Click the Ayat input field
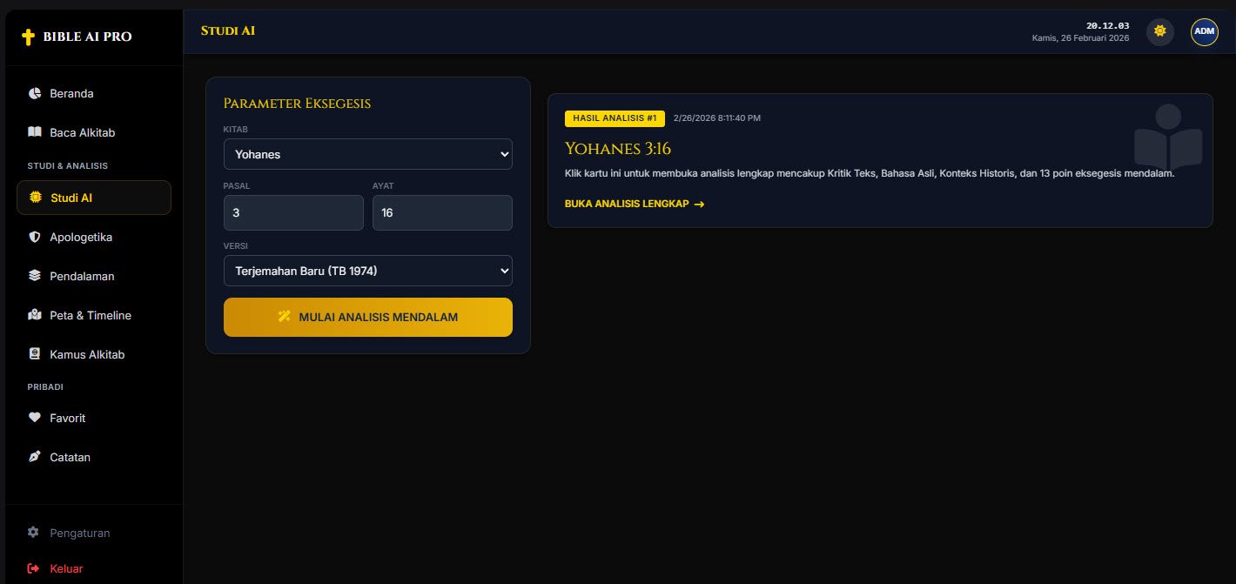 point(442,212)
